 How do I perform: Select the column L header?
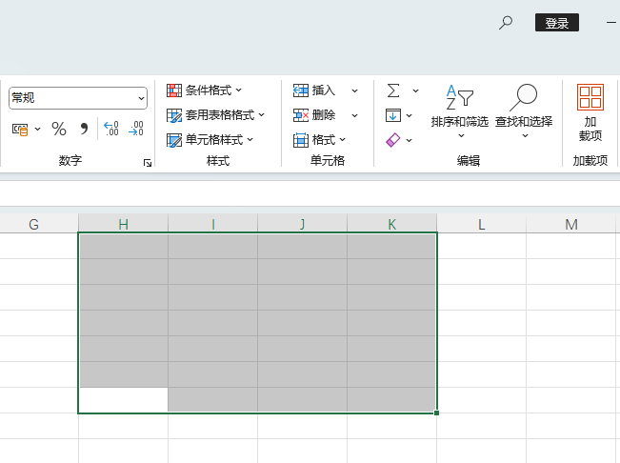482,225
